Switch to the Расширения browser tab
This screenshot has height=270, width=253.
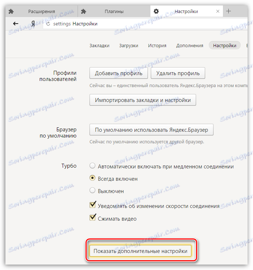point(41,11)
